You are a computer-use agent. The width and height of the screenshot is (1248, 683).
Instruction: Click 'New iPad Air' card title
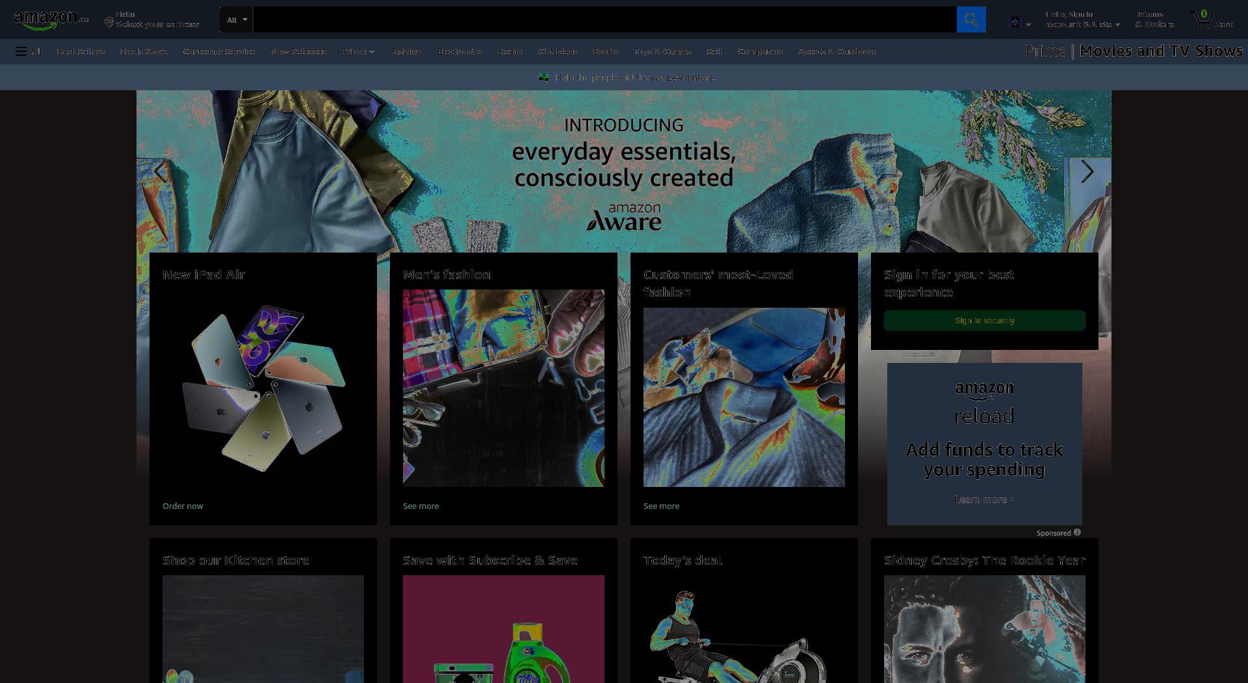[203, 275]
